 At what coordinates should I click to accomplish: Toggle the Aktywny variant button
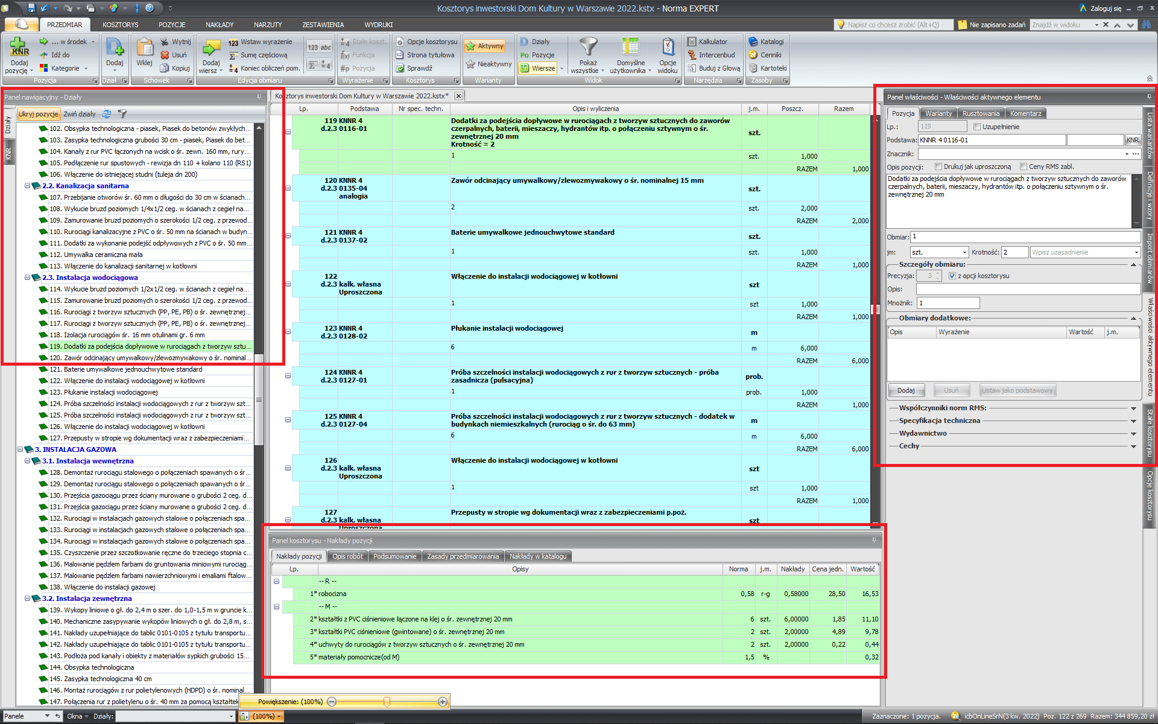click(484, 46)
